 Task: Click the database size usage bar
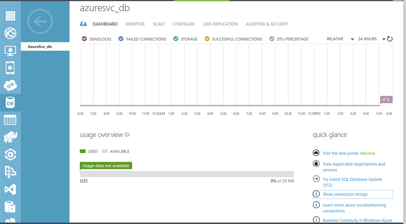(187, 174)
